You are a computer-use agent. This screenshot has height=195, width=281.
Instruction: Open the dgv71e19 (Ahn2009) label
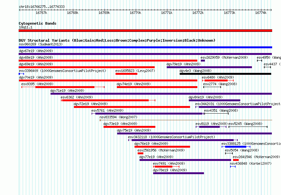coord(67,91)
